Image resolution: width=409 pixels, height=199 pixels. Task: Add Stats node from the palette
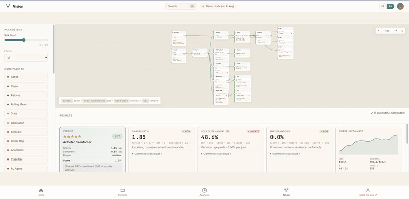[x=26, y=113]
